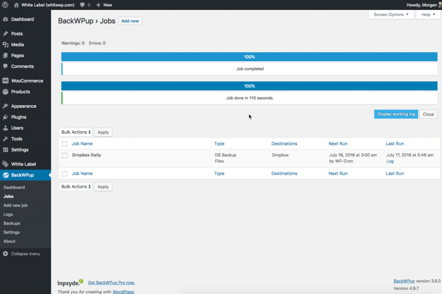Click the top Apply button
This screenshot has height=294, width=442.
(x=103, y=132)
